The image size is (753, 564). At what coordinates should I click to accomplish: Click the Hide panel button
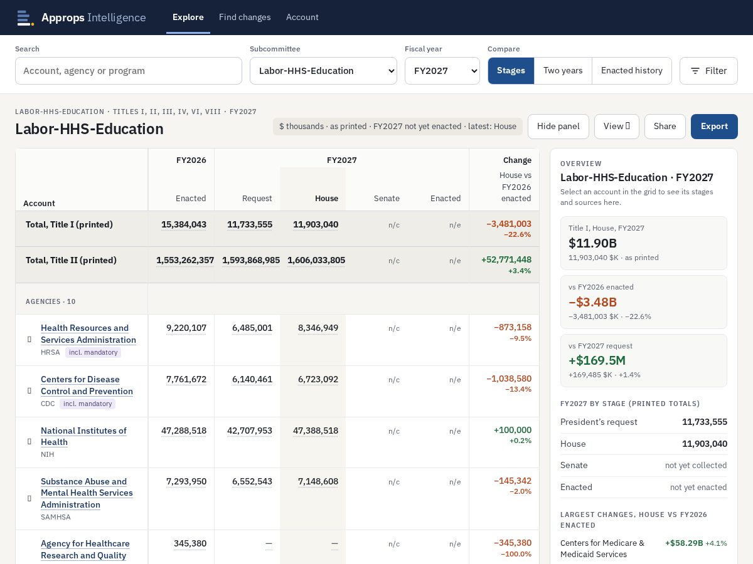[x=558, y=127]
